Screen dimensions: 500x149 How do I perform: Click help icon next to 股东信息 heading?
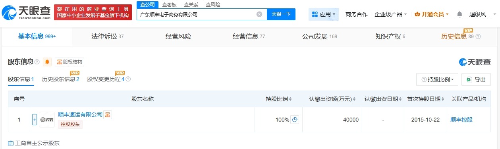pos(37,62)
